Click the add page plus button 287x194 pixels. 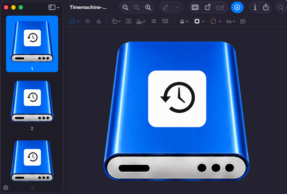[6, 188]
